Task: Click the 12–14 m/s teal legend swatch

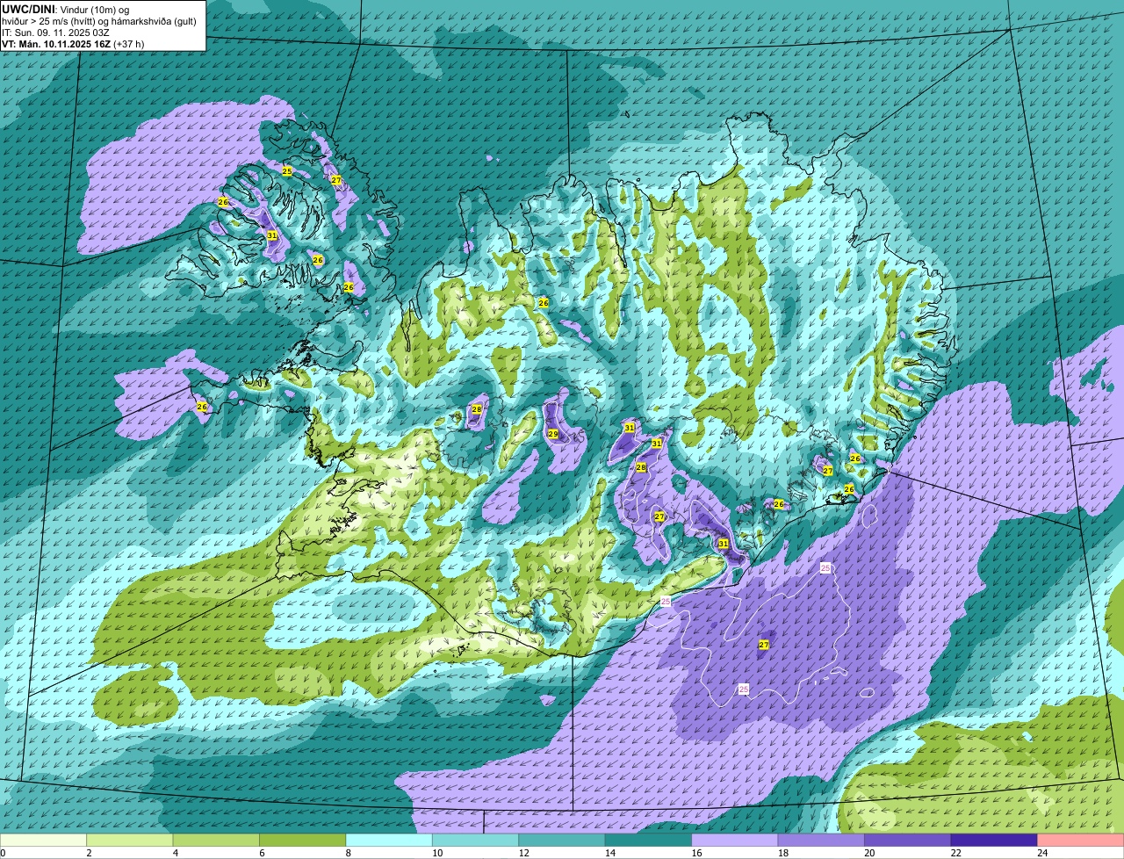Action: 562,841
